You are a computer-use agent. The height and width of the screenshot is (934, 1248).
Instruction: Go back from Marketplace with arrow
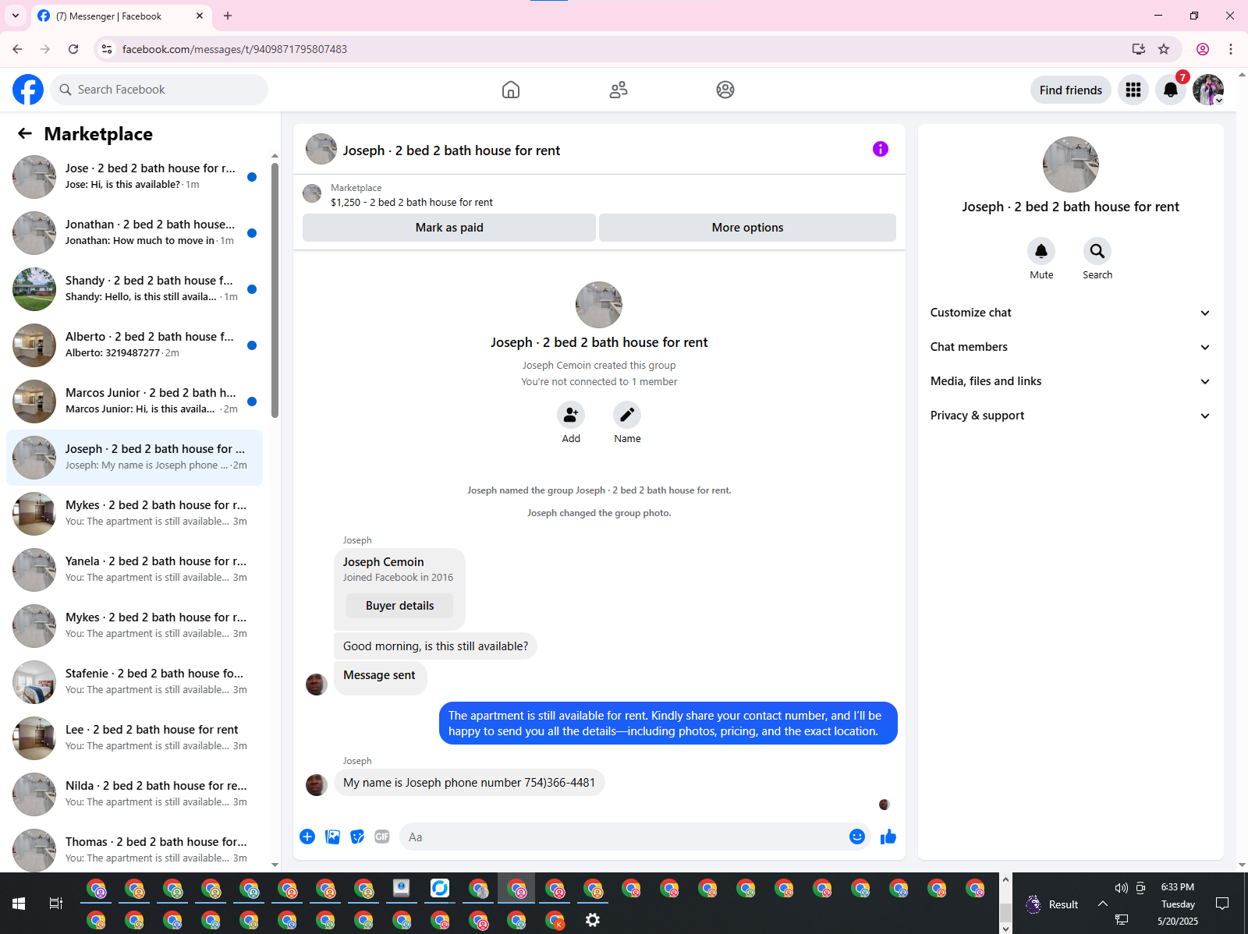coord(25,133)
